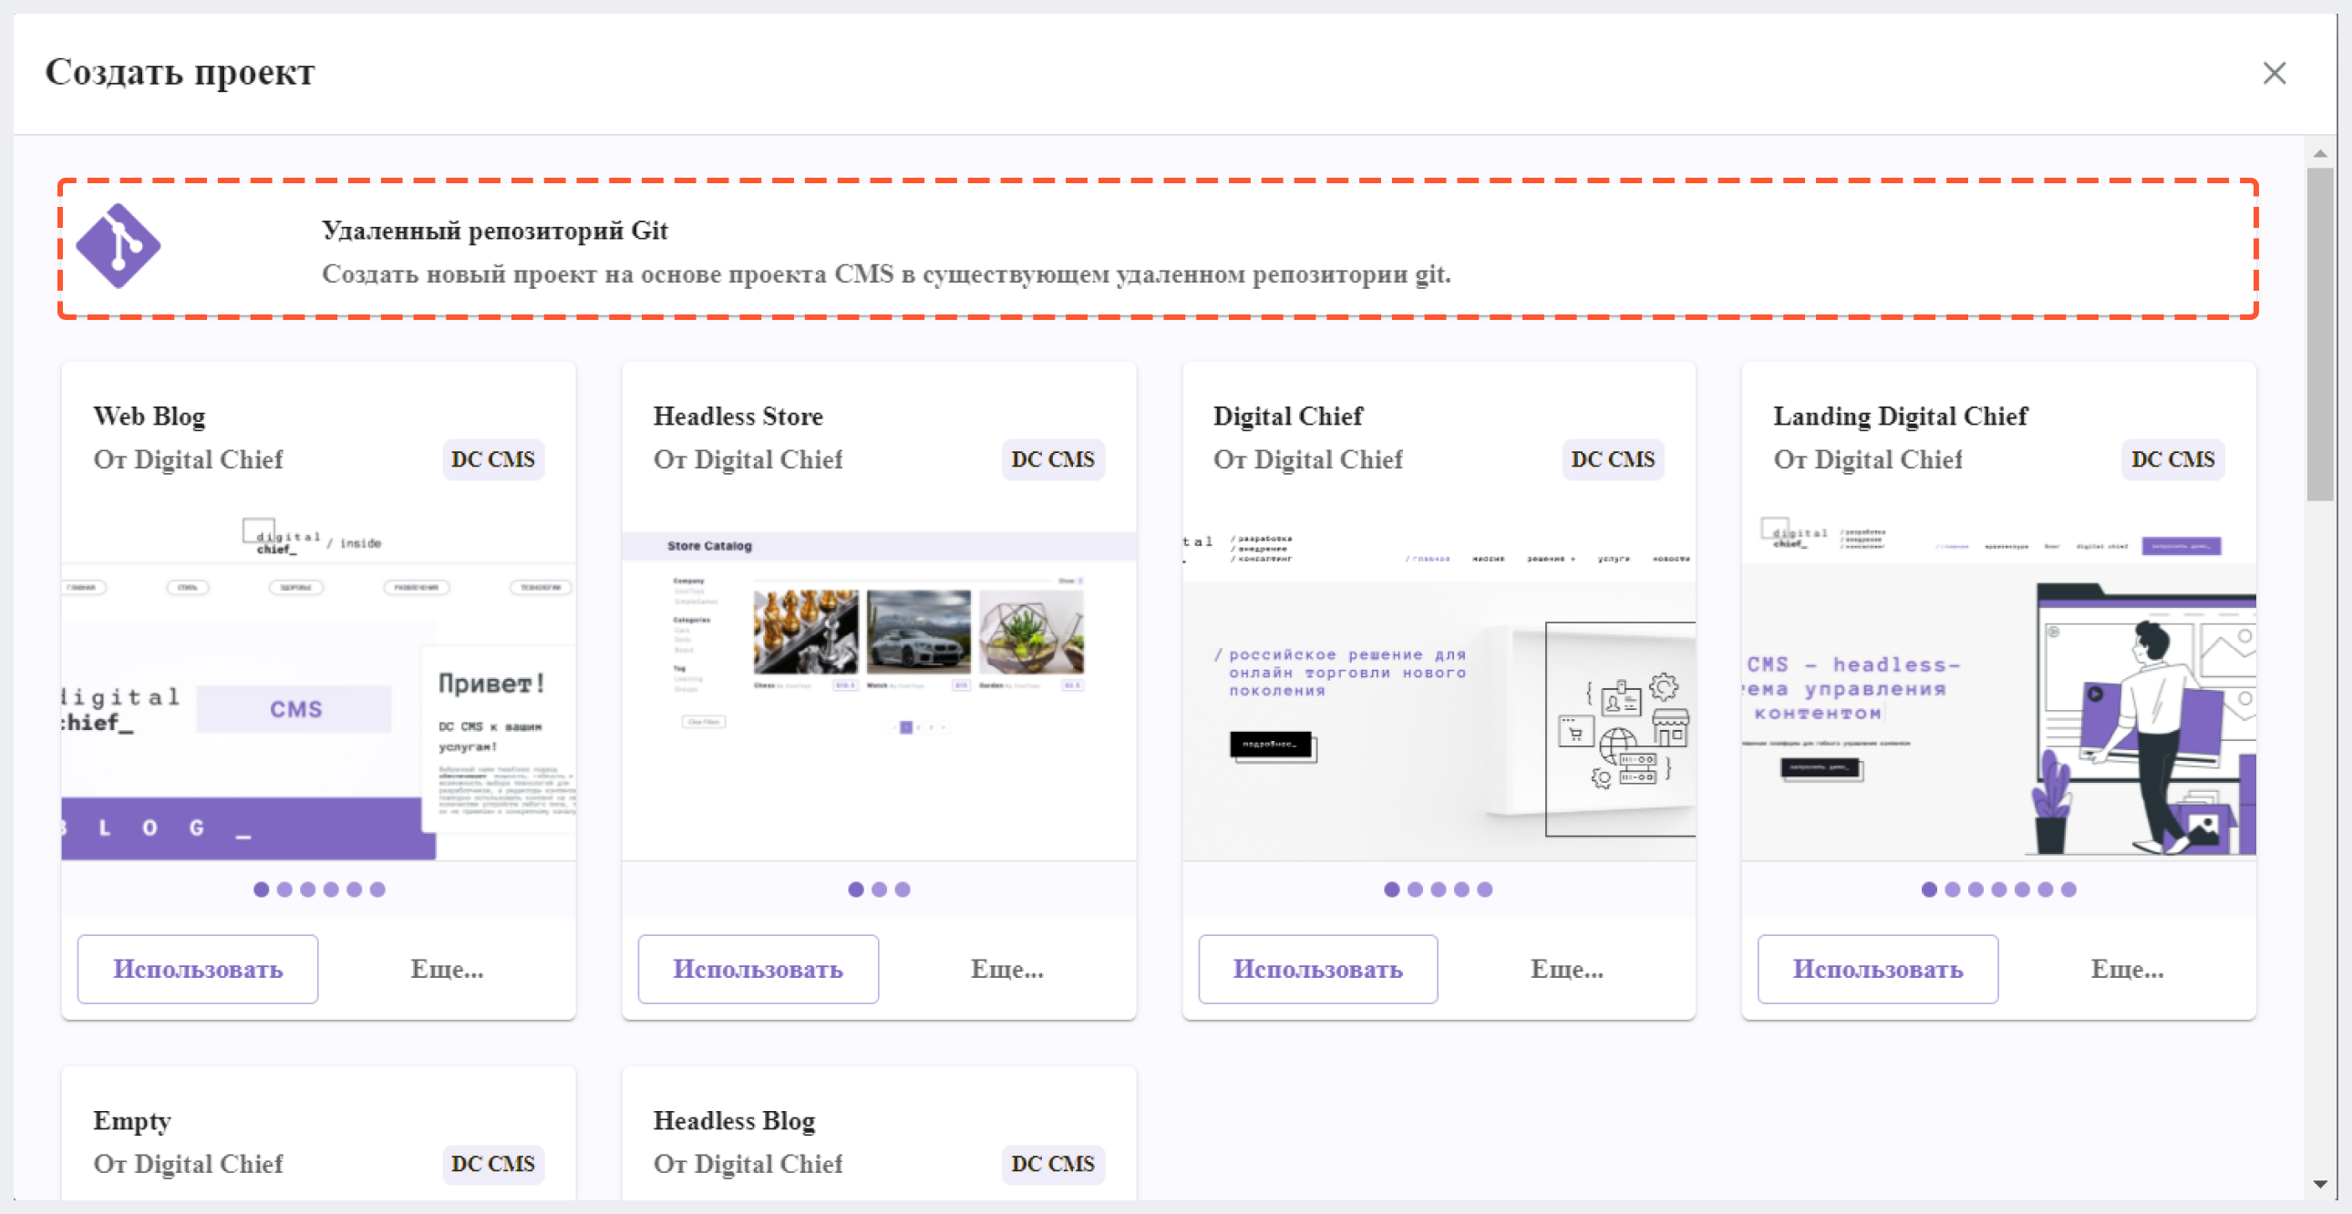Select first carousel dot under Landing Digital Chief
The height and width of the screenshot is (1214, 2352).
click(x=1928, y=889)
